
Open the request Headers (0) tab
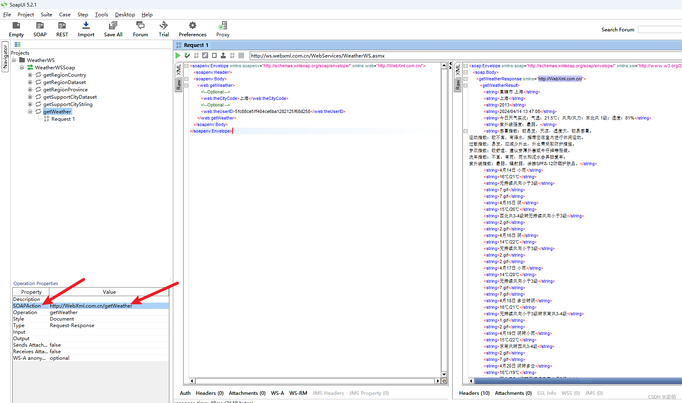pos(210,393)
